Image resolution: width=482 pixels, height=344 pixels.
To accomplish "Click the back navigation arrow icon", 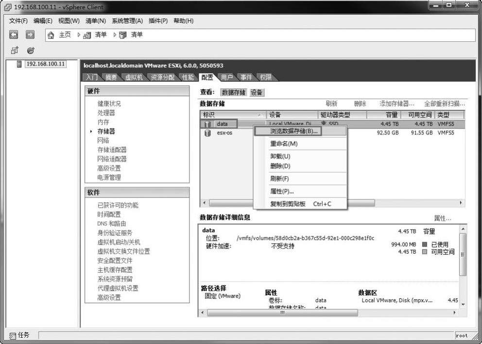I will coord(14,35).
